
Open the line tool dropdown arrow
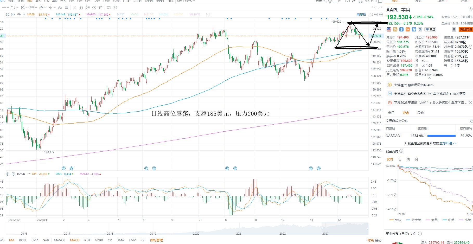[x=8, y=8]
